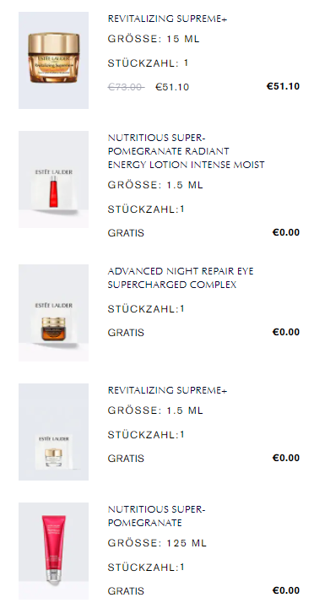The height and width of the screenshot is (614, 314).
Task: Click Gratis label under the Energy Lotion
Action: [x=126, y=233]
